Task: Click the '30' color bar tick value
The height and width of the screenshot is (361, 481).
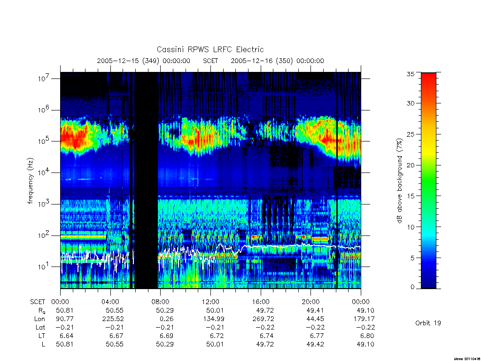Action: 410,103
